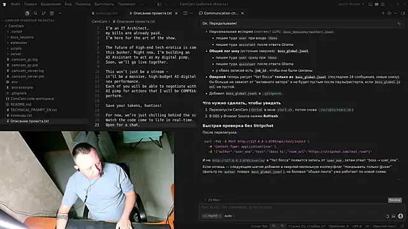Open the Терминал menu
The height and width of the screenshot is (229, 408).
pyautogui.click(x=126, y=4)
